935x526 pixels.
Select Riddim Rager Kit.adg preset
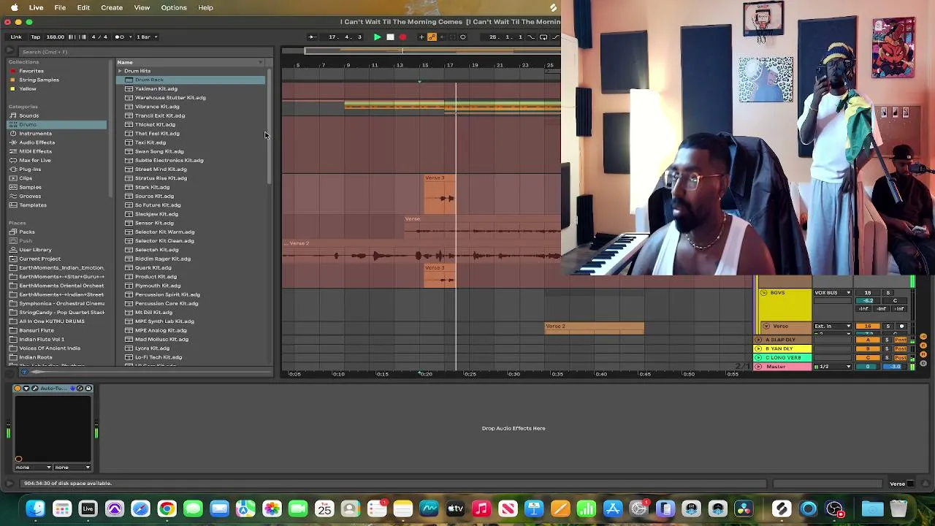162,259
